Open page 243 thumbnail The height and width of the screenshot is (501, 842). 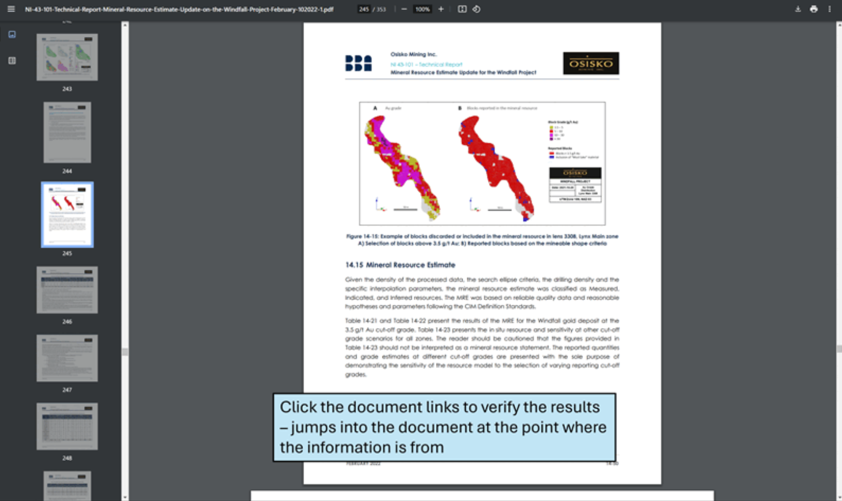point(67,57)
